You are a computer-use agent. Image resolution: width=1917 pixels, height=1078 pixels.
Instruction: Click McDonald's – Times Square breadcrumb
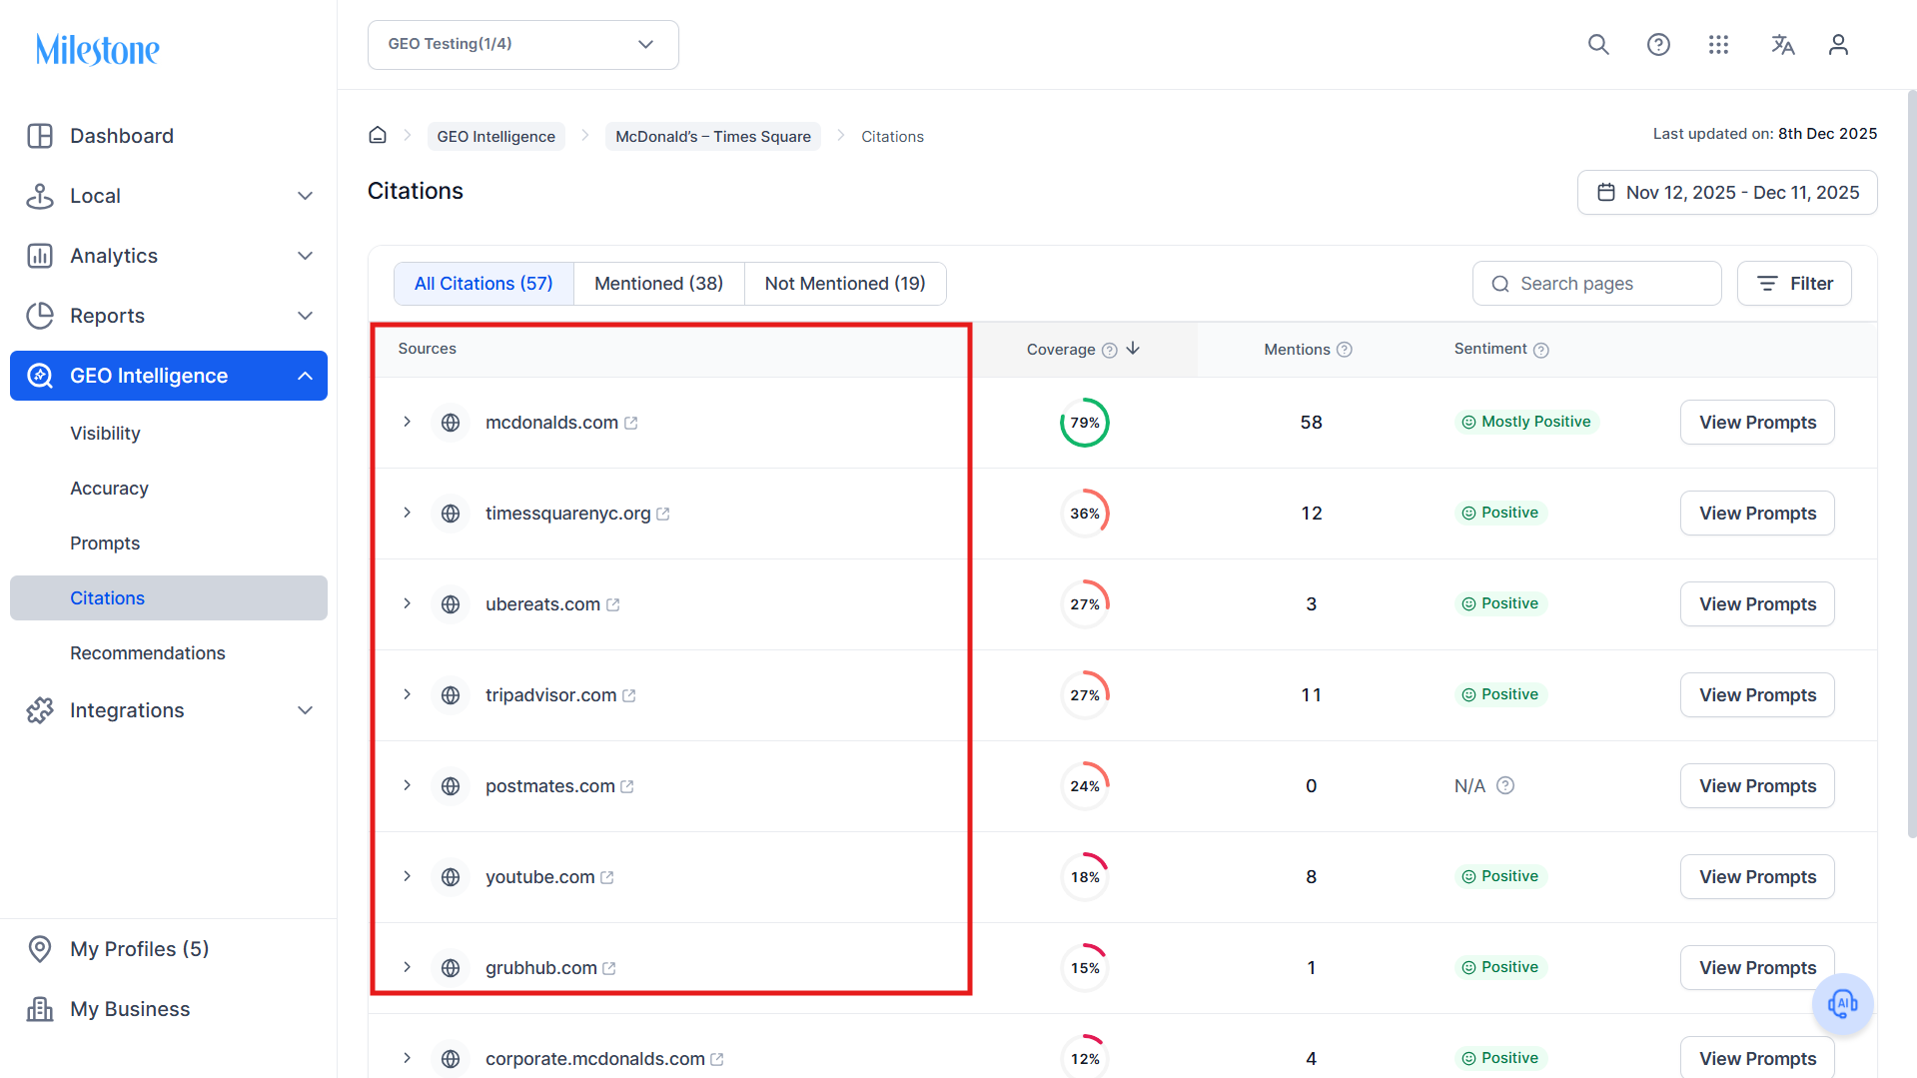click(x=713, y=136)
